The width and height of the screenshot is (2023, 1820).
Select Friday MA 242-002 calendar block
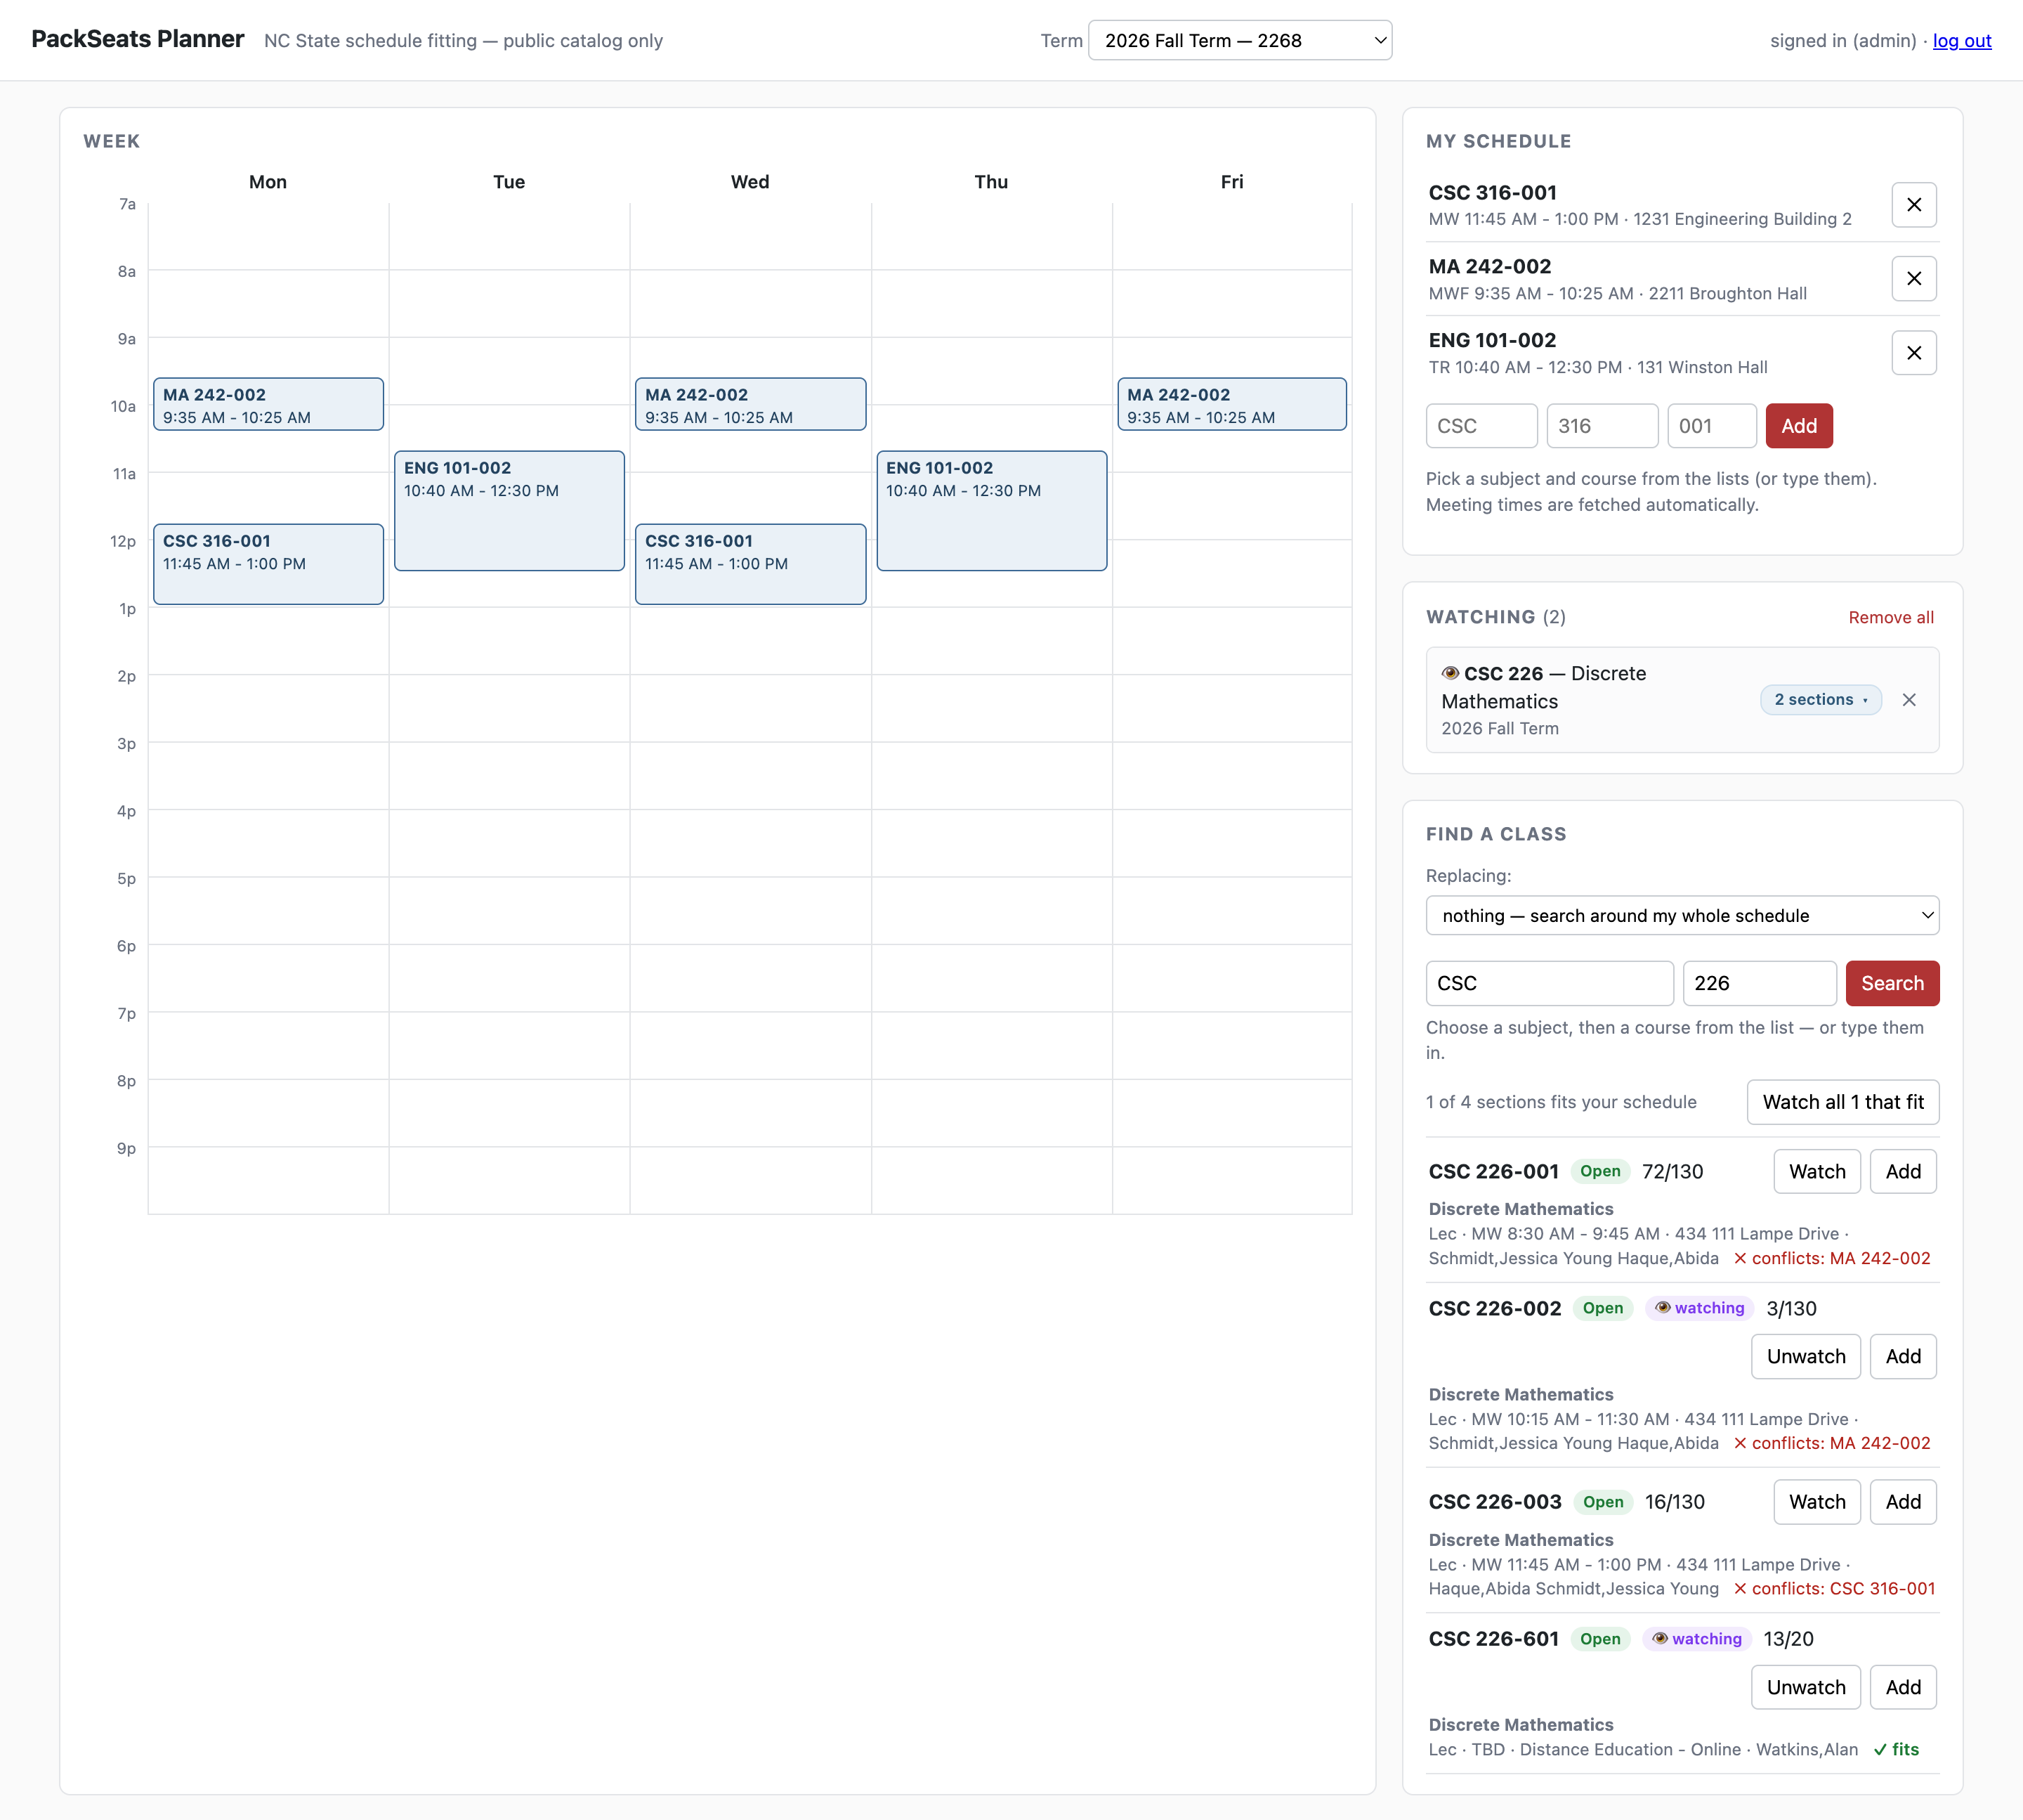1231,405
